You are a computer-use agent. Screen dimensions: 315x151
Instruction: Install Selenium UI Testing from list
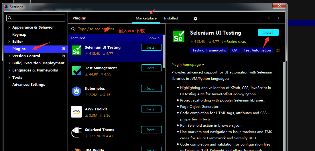(151, 47)
